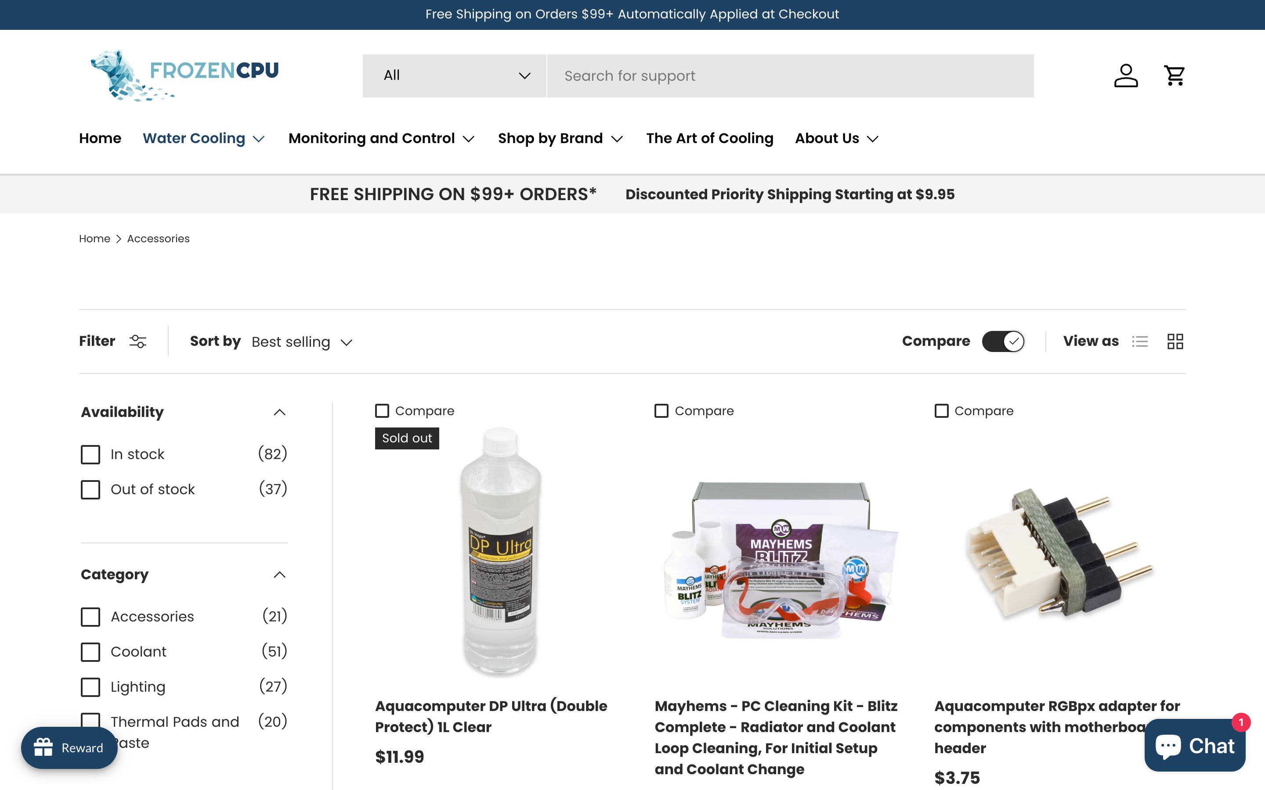Click the list view icon
Screen dimensions: 1265x790
(x=1140, y=341)
